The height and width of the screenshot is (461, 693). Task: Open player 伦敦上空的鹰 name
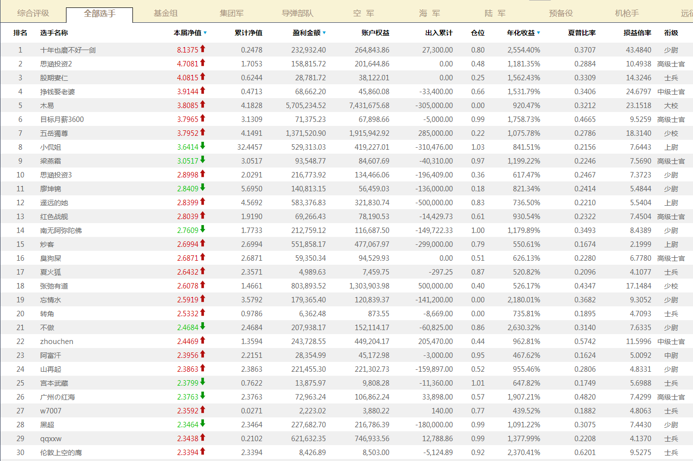61,453
